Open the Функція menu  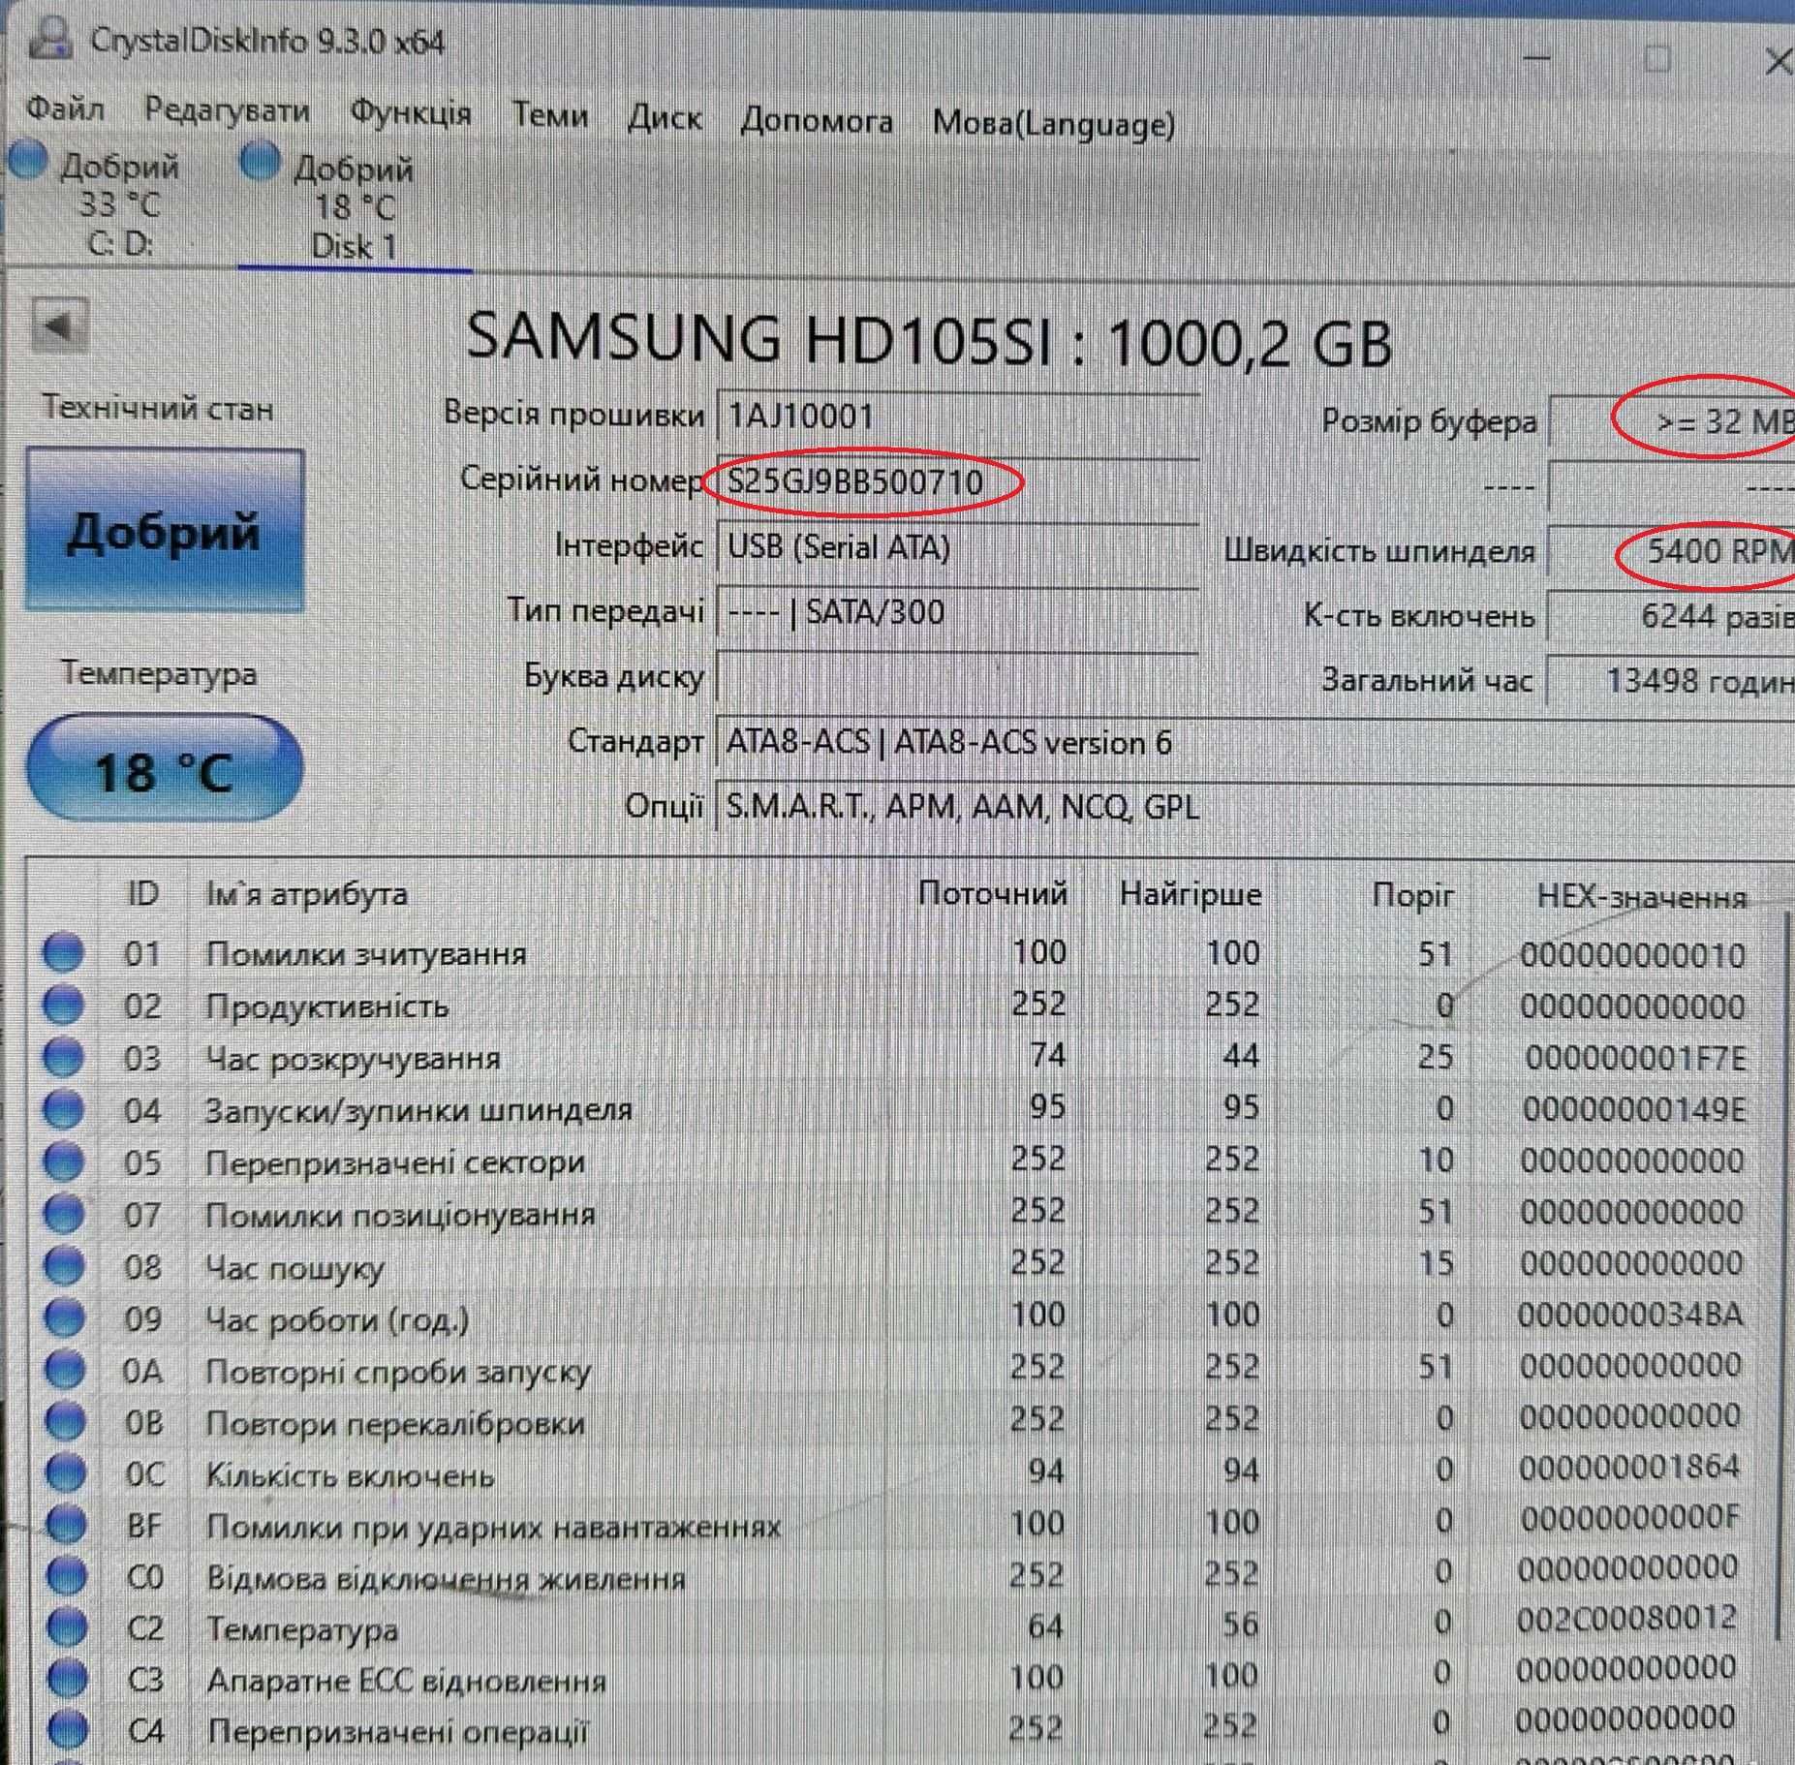411,113
